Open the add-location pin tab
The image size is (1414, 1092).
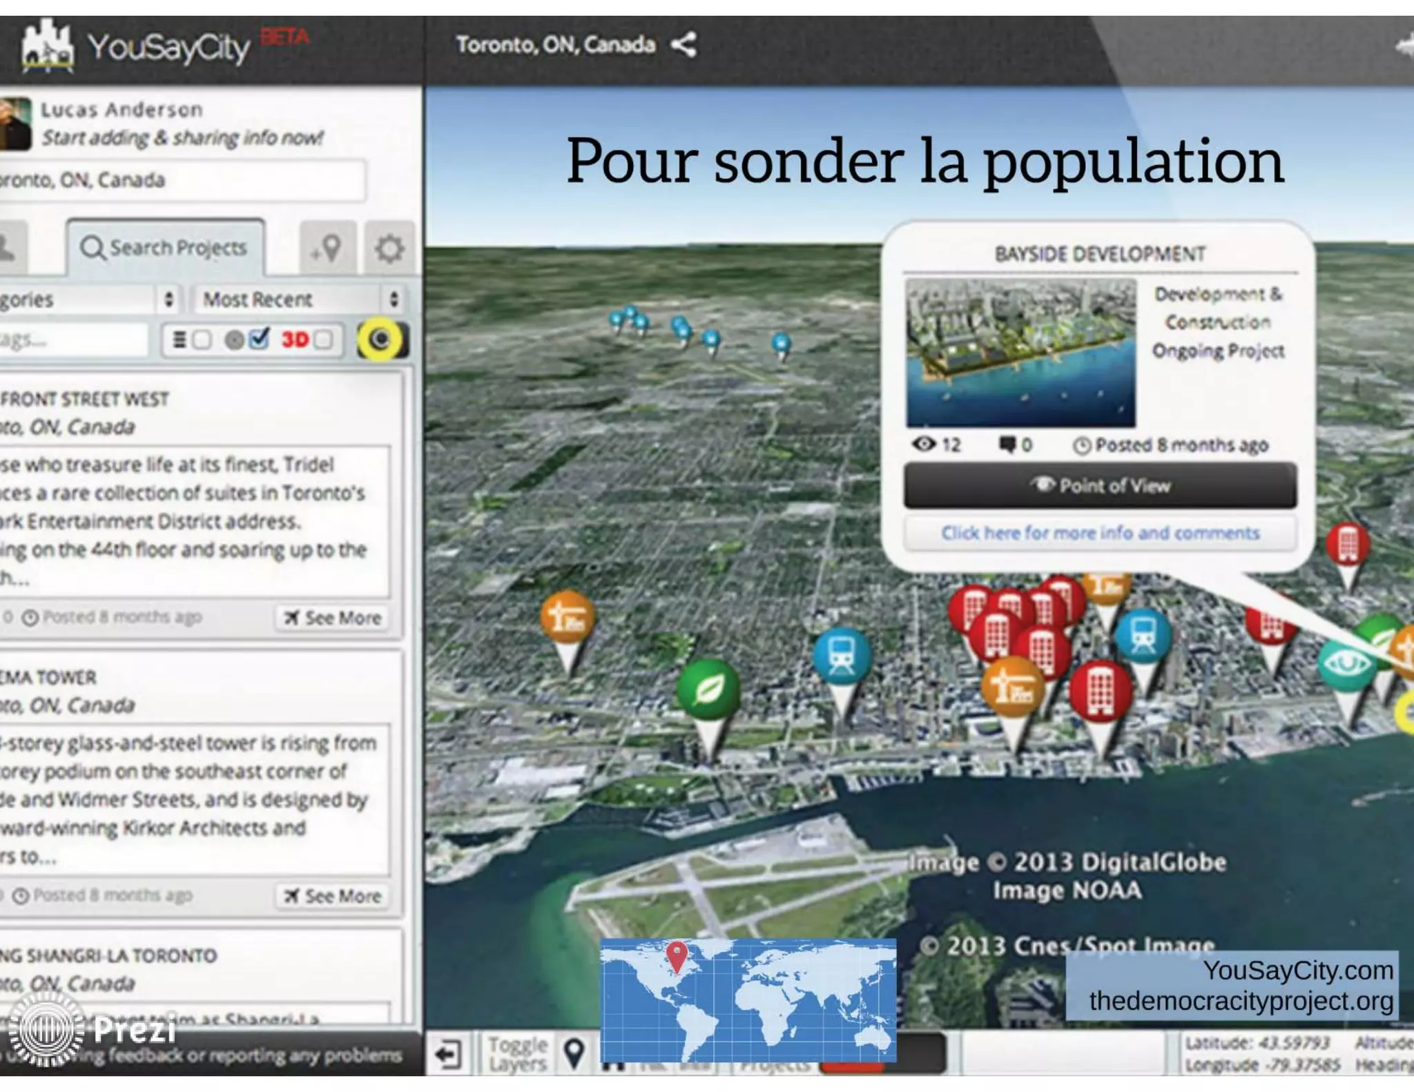click(x=327, y=248)
